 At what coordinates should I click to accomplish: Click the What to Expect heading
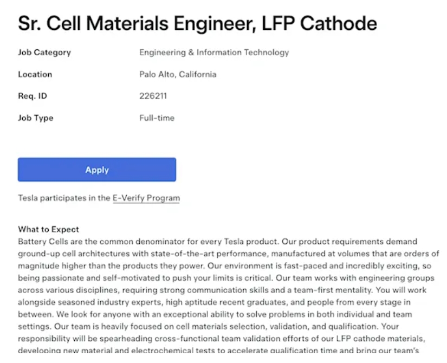[x=49, y=229]
